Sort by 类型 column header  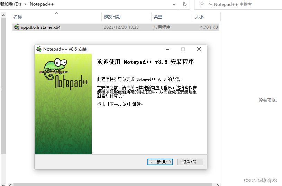pyautogui.click(x=158, y=17)
